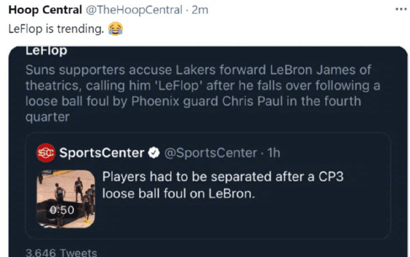Click the 1h timestamp on the SportsCenter tweet

(x=274, y=152)
